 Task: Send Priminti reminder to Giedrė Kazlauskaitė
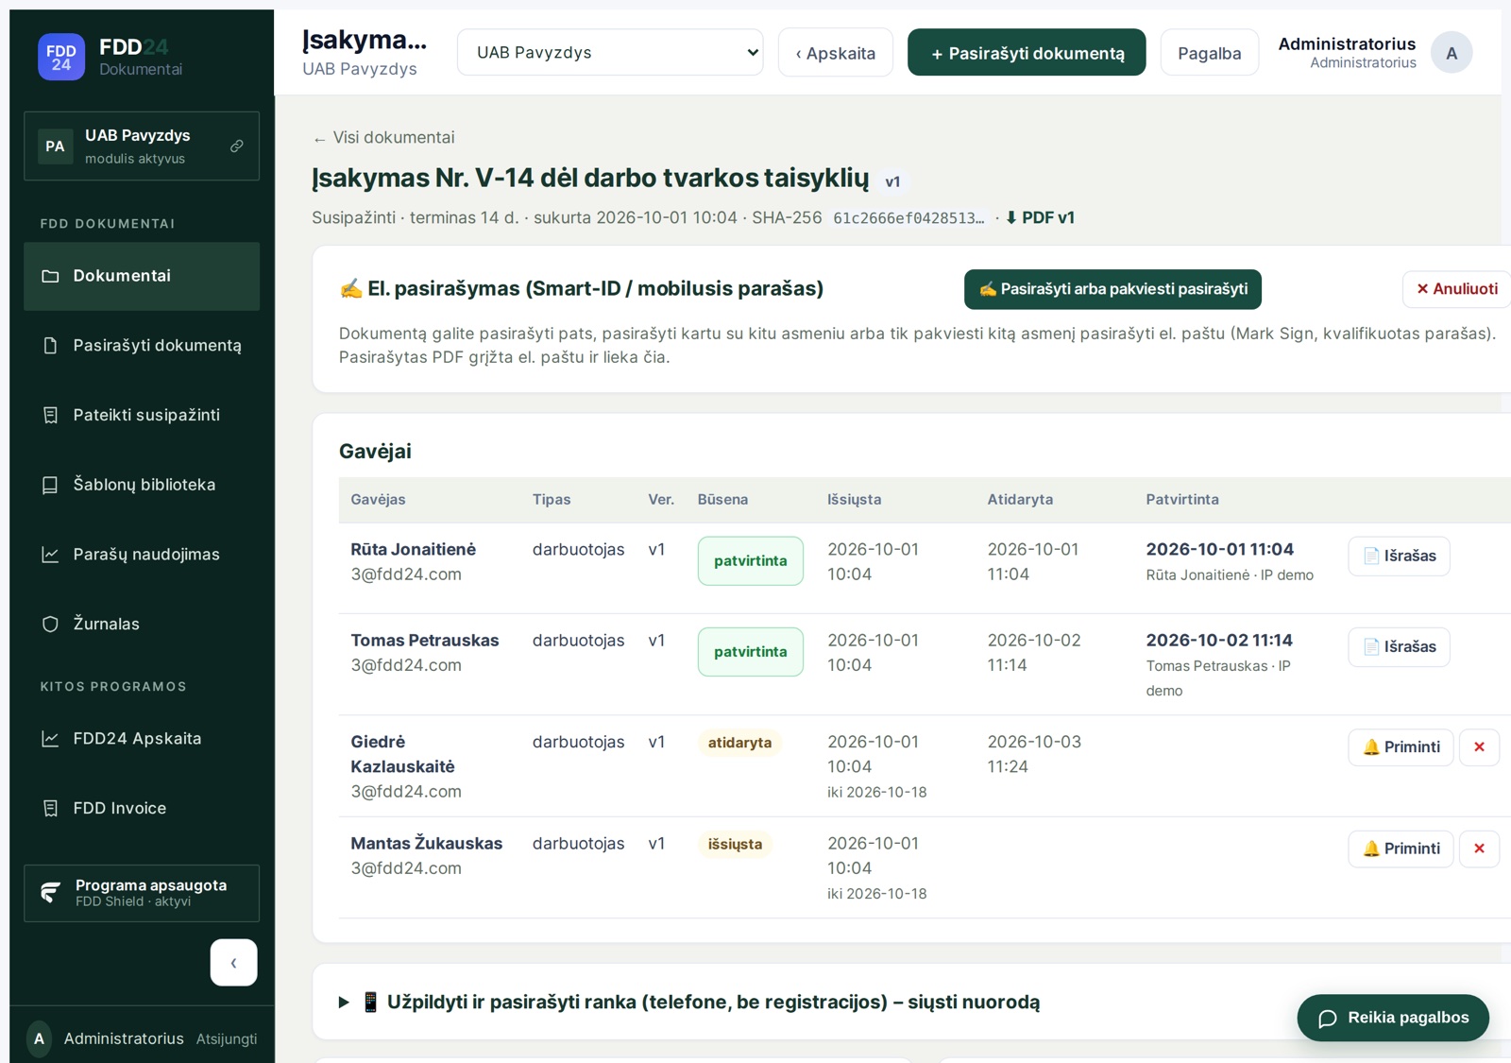(x=1401, y=747)
